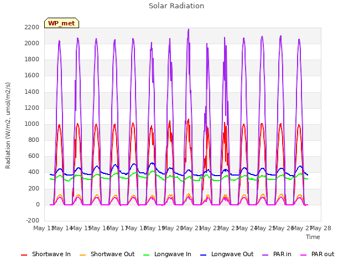Click the 0 y-axis tick label
The height and width of the screenshot is (265, 354).
click(x=38, y=205)
